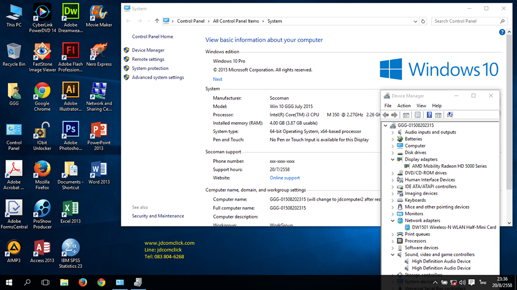Open Task View on taskbar

pyautogui.click(x=45, y=282)
